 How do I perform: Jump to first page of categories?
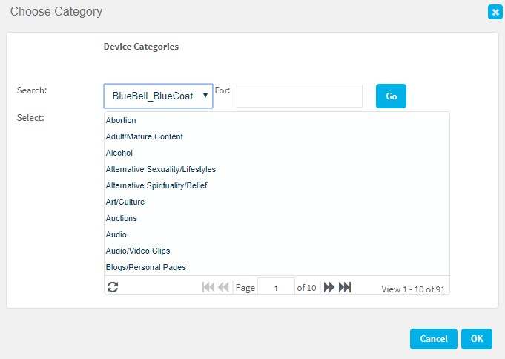[208, 287]
